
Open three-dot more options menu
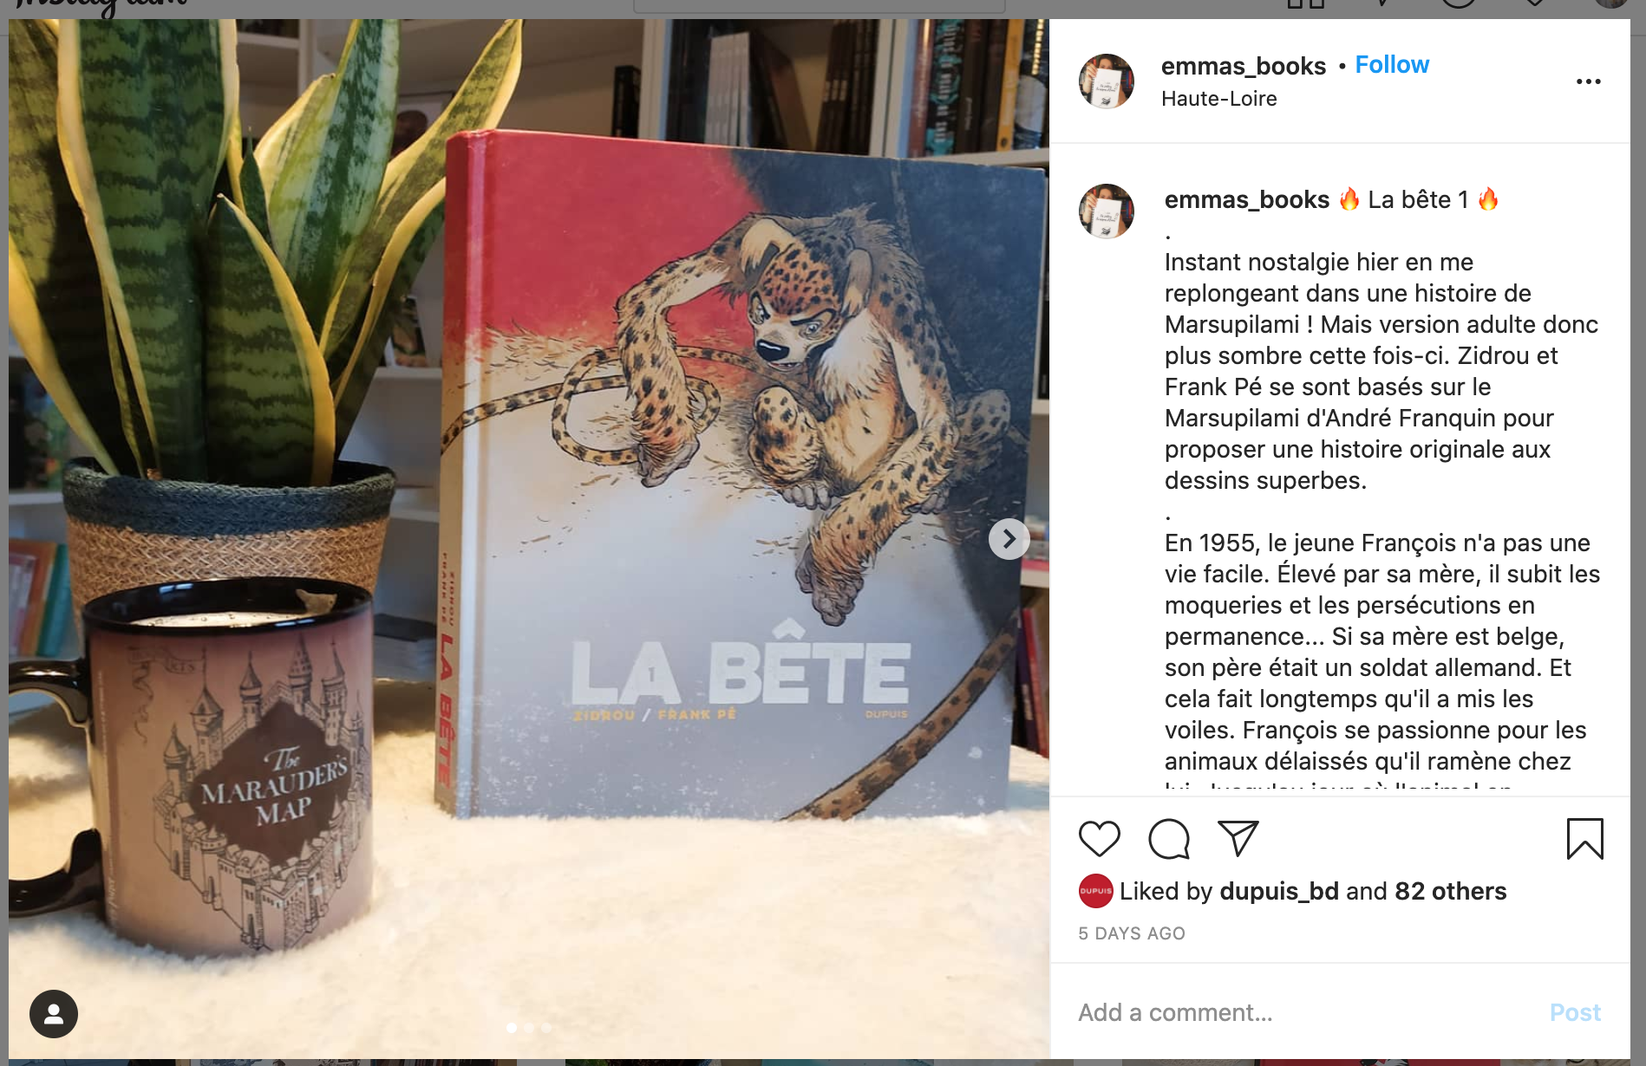[x=1588, y=81]
